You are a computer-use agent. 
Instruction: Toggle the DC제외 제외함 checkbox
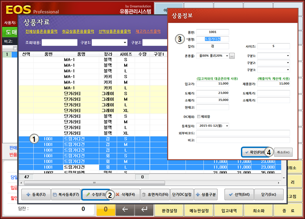click(198, 116)
